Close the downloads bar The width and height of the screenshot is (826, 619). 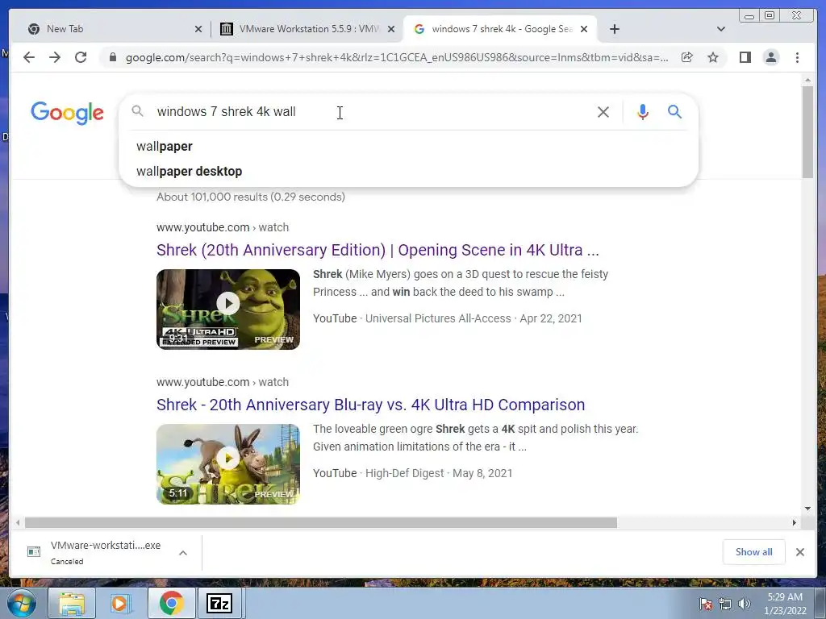click(x=799, y=551)
